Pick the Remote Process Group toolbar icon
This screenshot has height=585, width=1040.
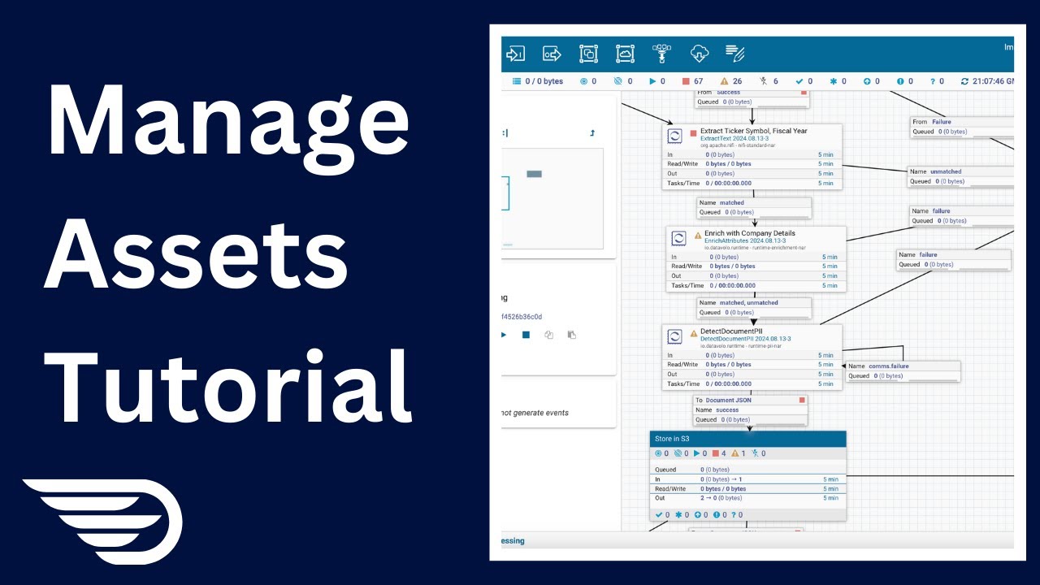(625, 54)
